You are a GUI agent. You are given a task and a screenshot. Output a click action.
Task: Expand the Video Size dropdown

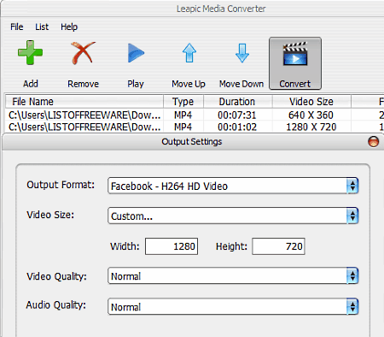click(233, 216)
